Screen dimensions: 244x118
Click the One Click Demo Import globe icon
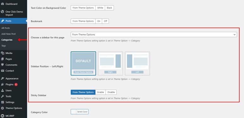click(x=2, y=12)
